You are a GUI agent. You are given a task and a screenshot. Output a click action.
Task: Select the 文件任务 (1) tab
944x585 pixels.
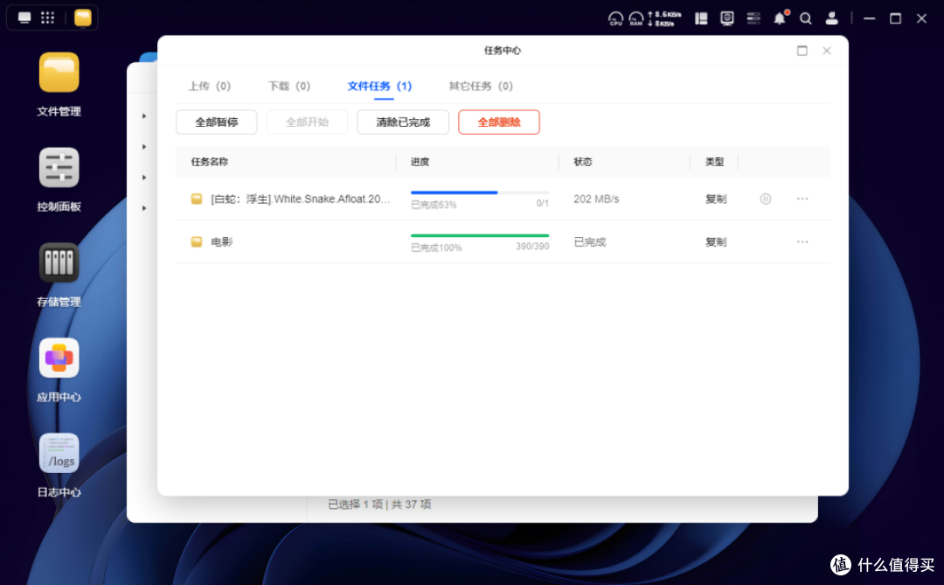pos(379,87)
